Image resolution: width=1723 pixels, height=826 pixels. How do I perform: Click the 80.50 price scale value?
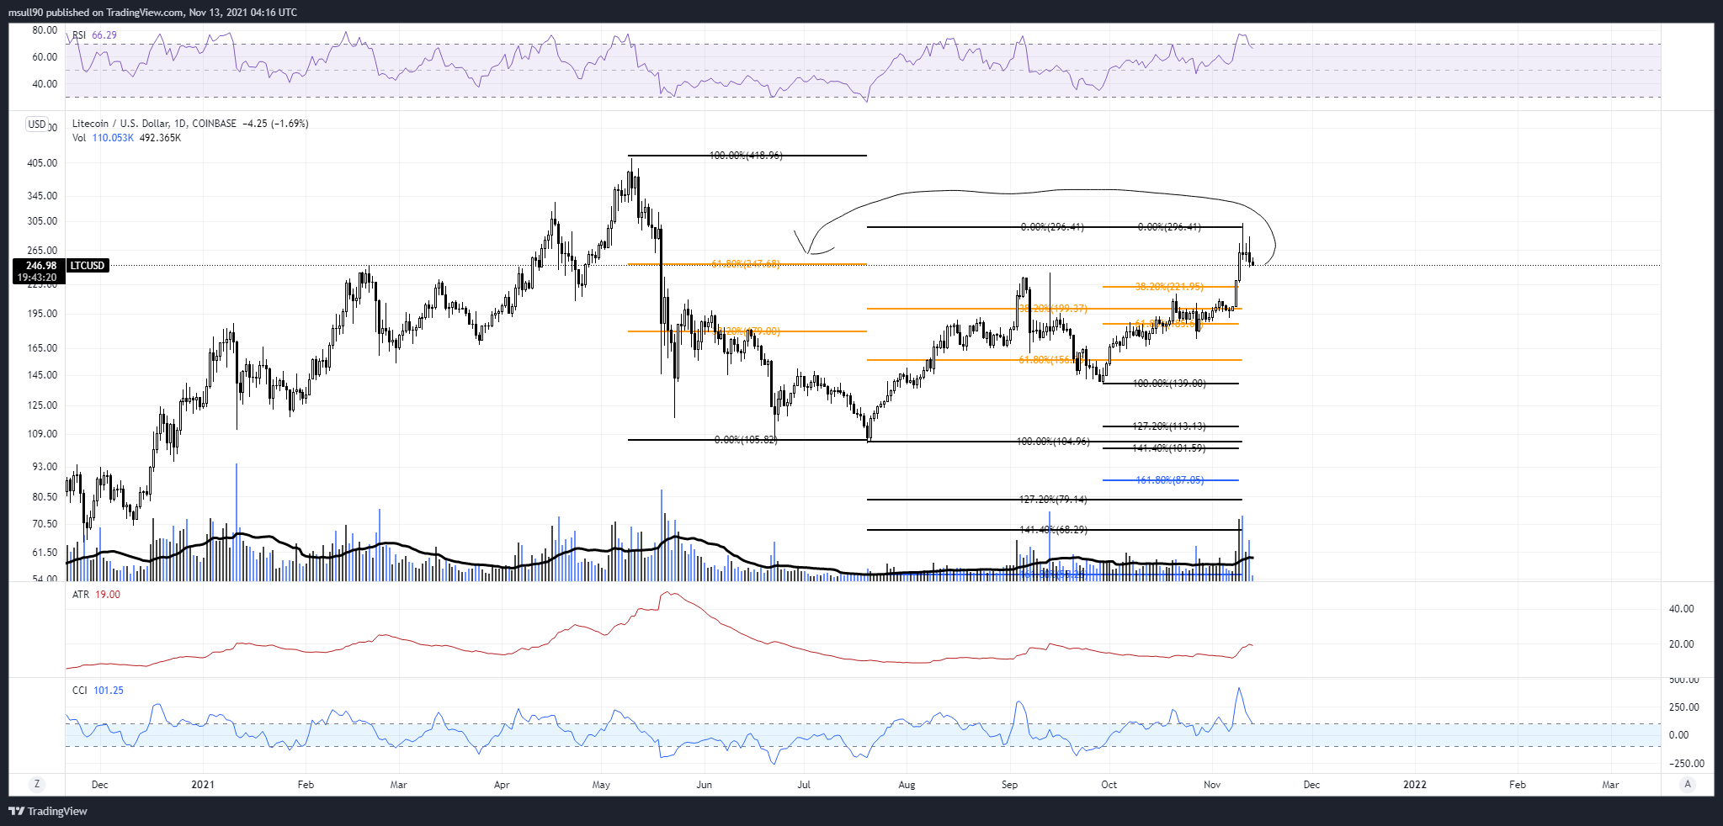click(x=46, y=497)
